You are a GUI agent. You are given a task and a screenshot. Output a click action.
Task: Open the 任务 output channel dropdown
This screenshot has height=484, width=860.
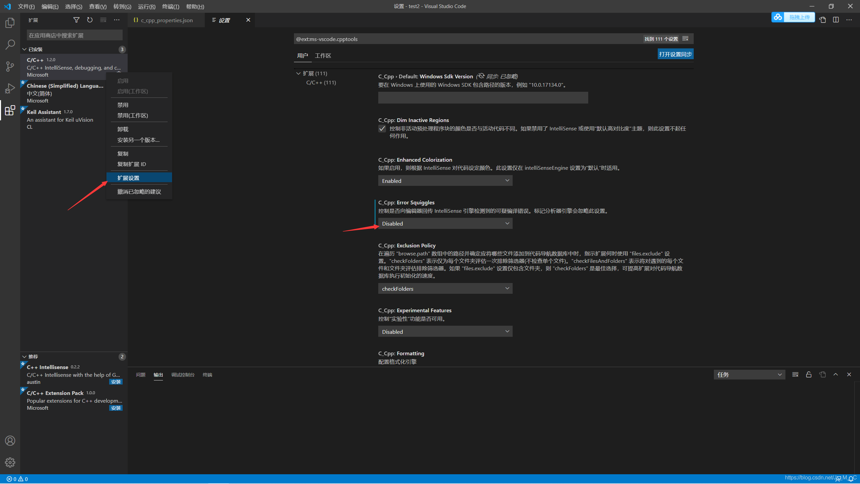tap(749, 374)
